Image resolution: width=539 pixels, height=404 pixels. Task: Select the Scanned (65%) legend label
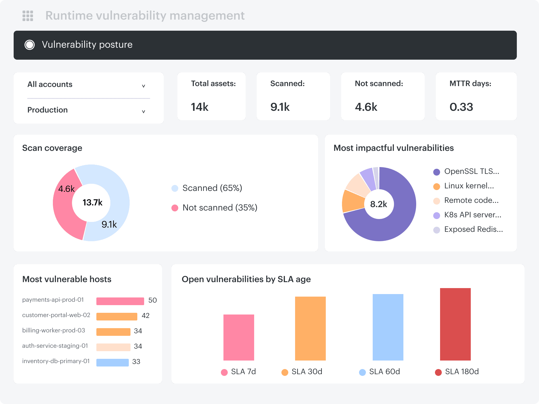point(212,188)
